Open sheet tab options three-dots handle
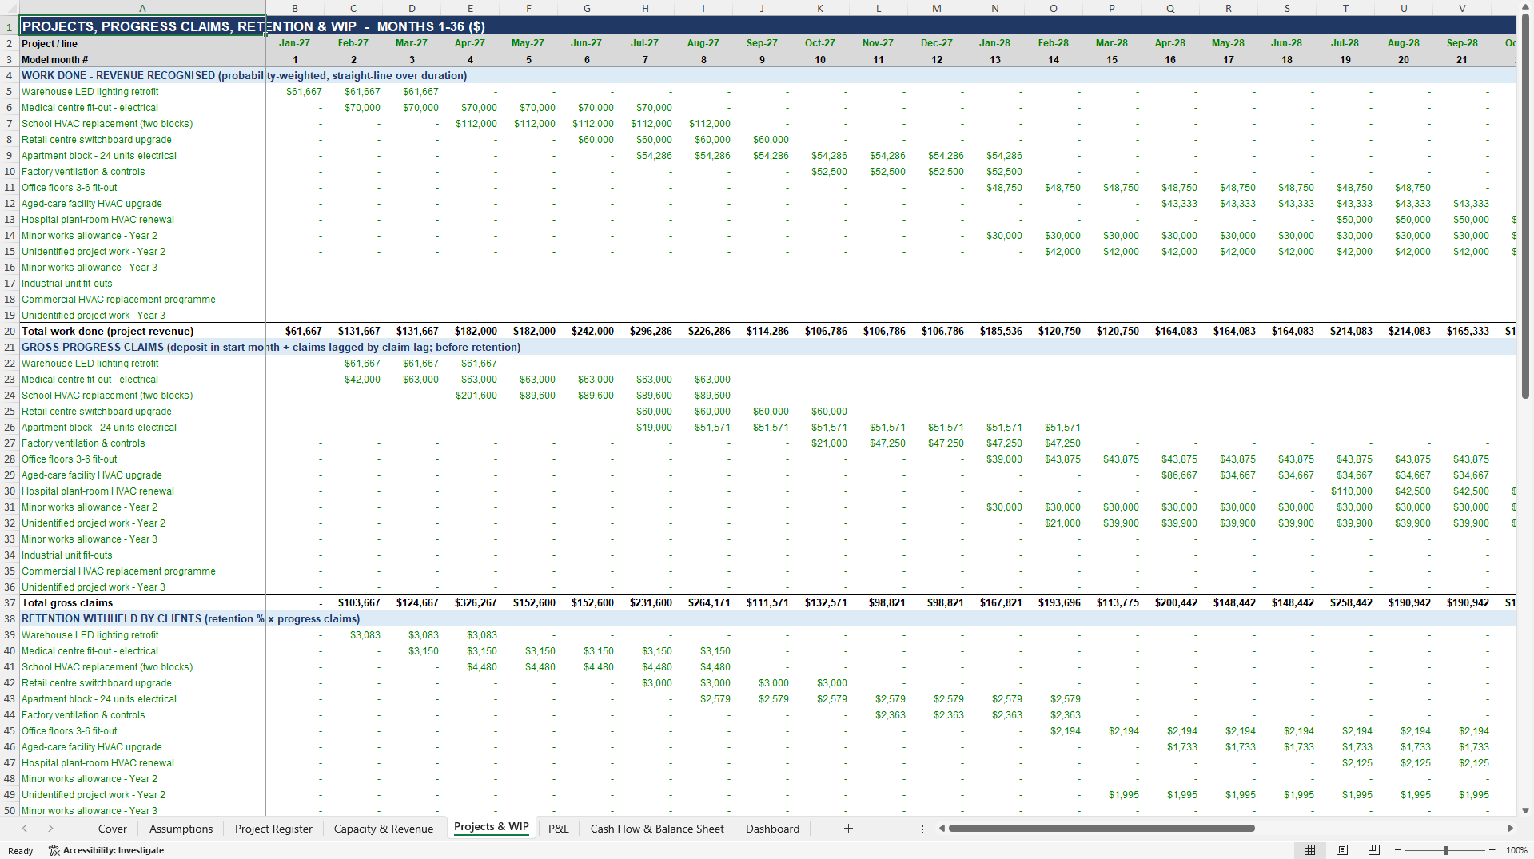 pyautogui.click(x=922, y=829)
